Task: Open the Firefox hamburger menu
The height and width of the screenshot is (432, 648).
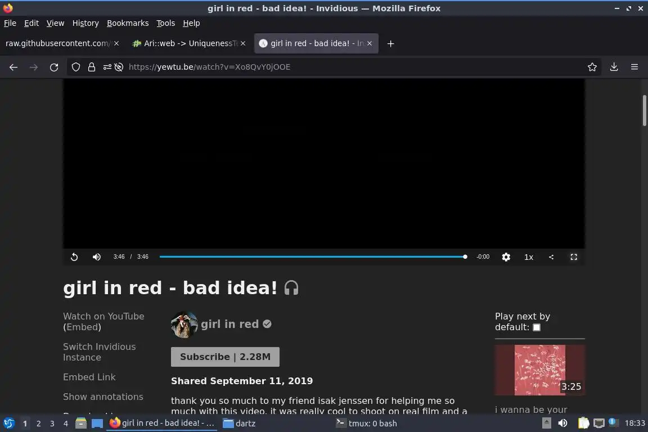Action: pyautogui.click(x=634, y=67)
